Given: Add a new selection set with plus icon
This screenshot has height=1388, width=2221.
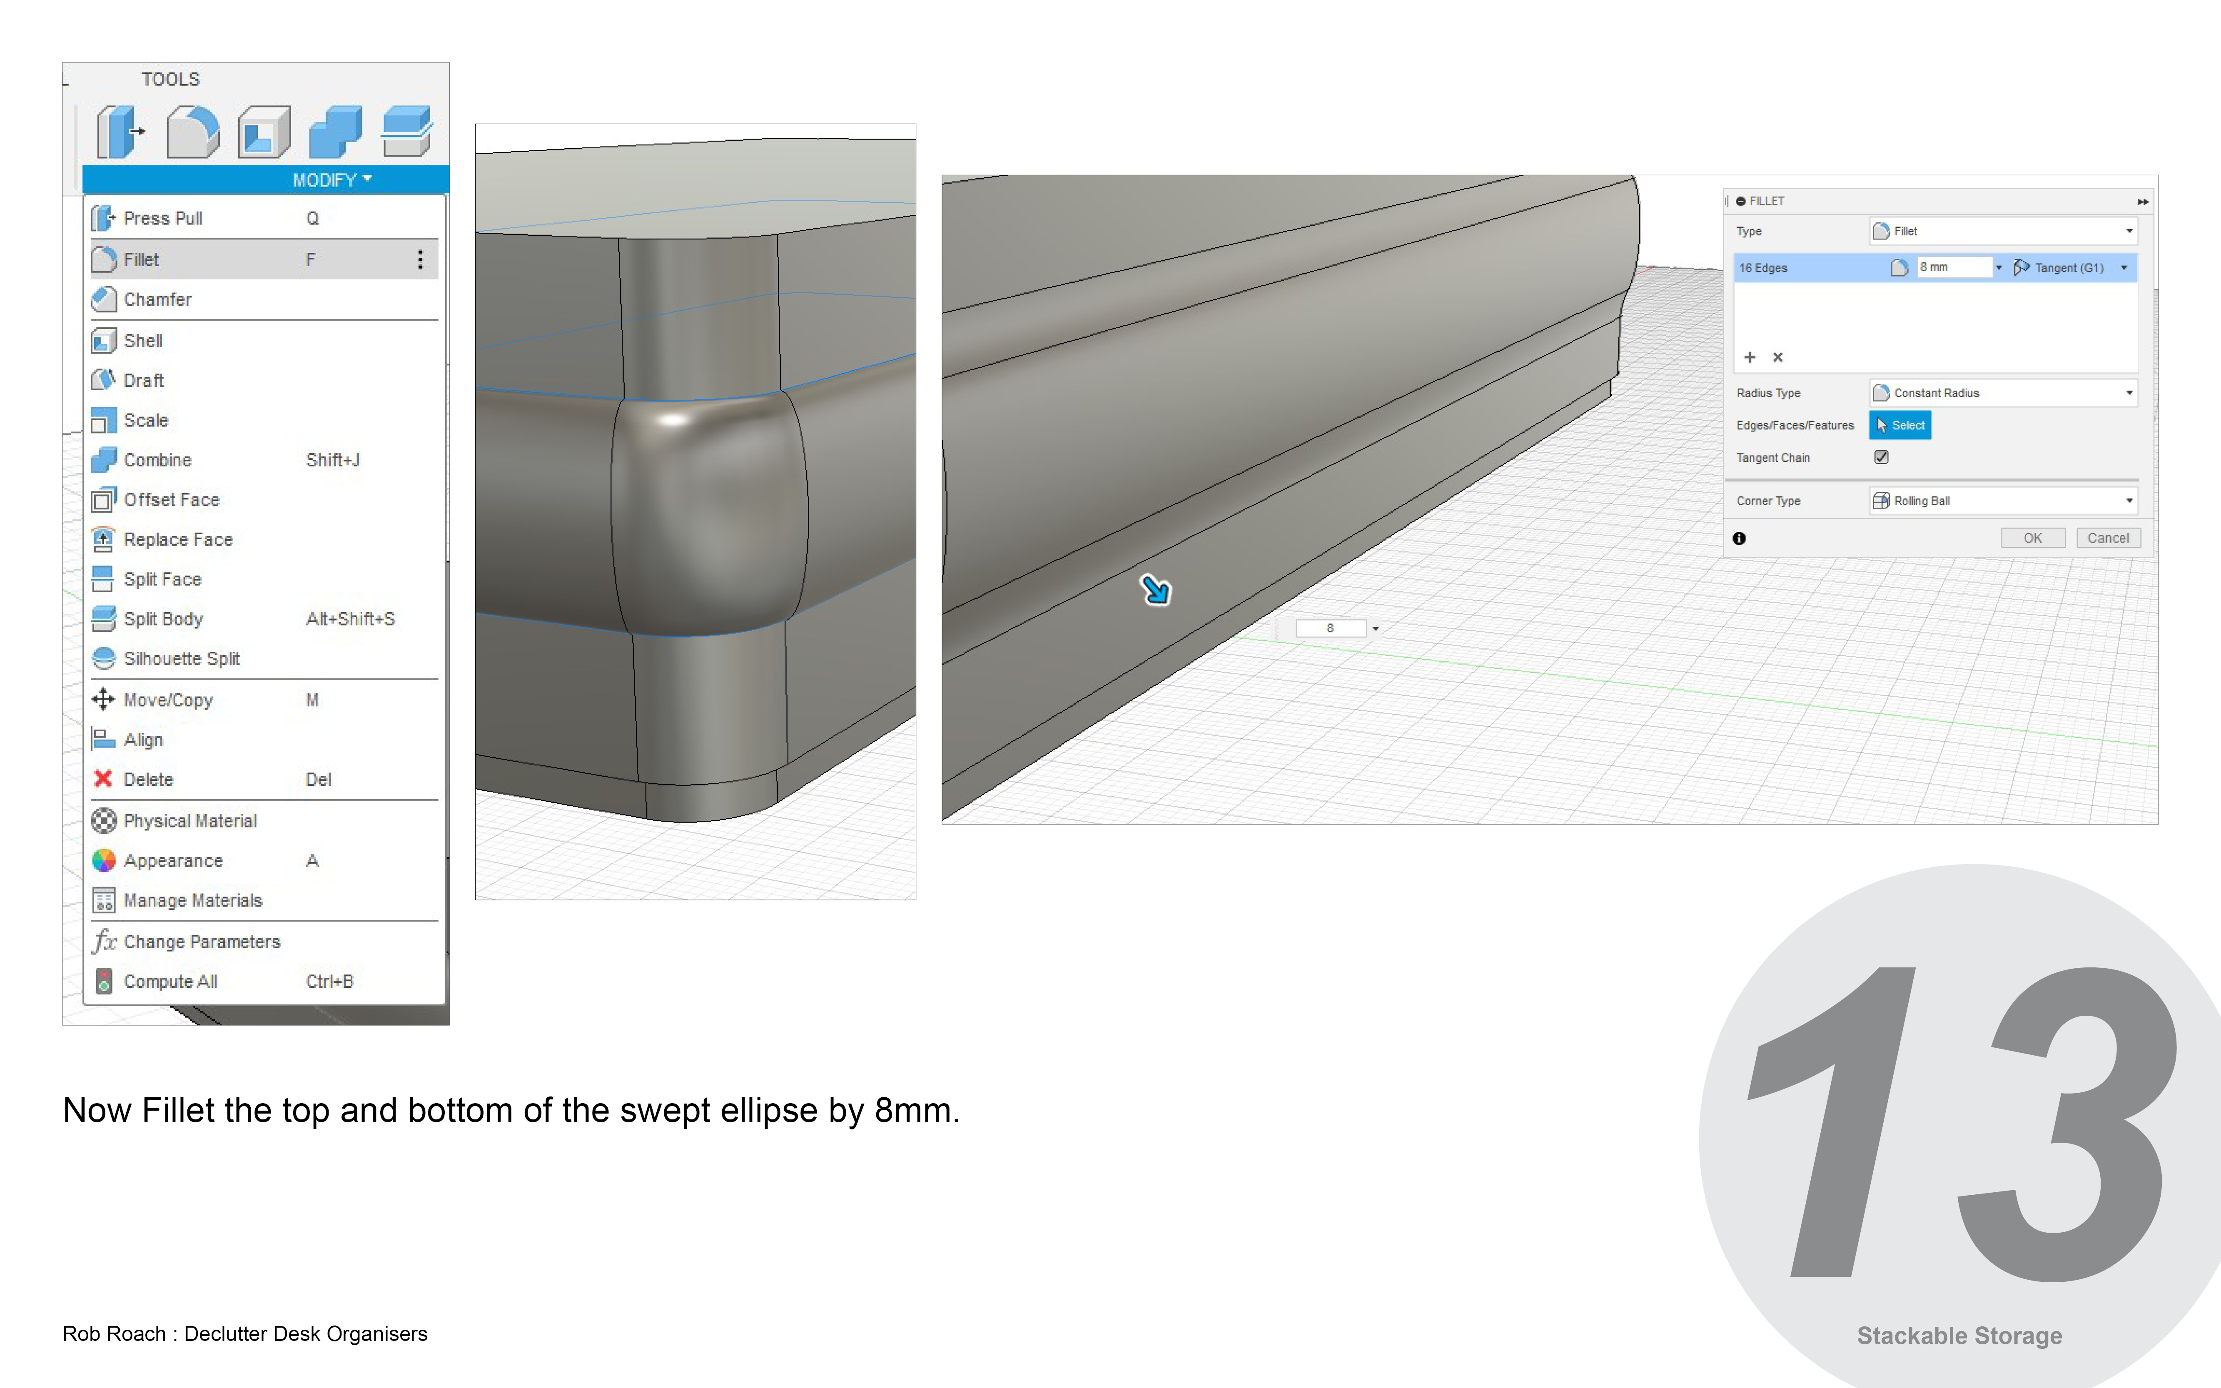Looking at the screenshot, I should tap(1749, 357).
